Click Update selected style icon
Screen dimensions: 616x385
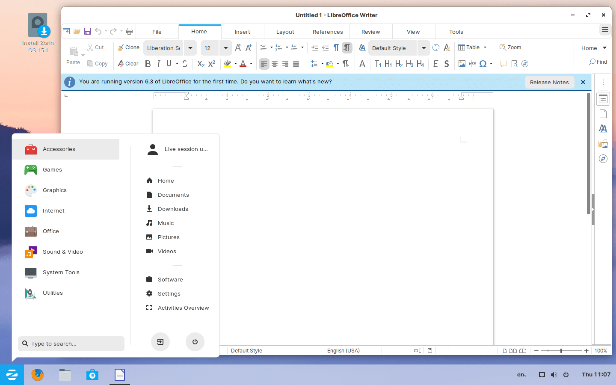(436, 47)
